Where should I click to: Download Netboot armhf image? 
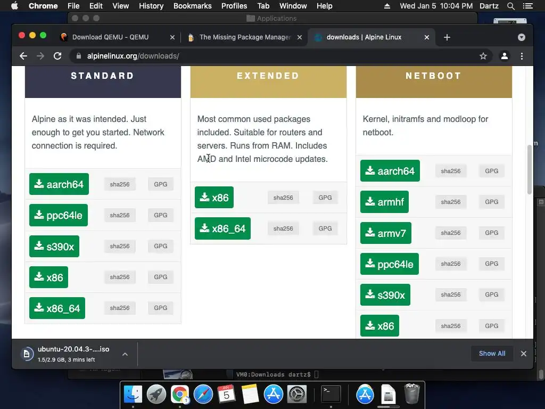(x=384, y=202)
